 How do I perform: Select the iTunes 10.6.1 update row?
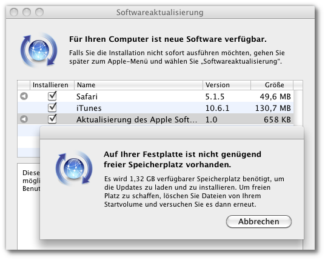(x=155, y=108)
